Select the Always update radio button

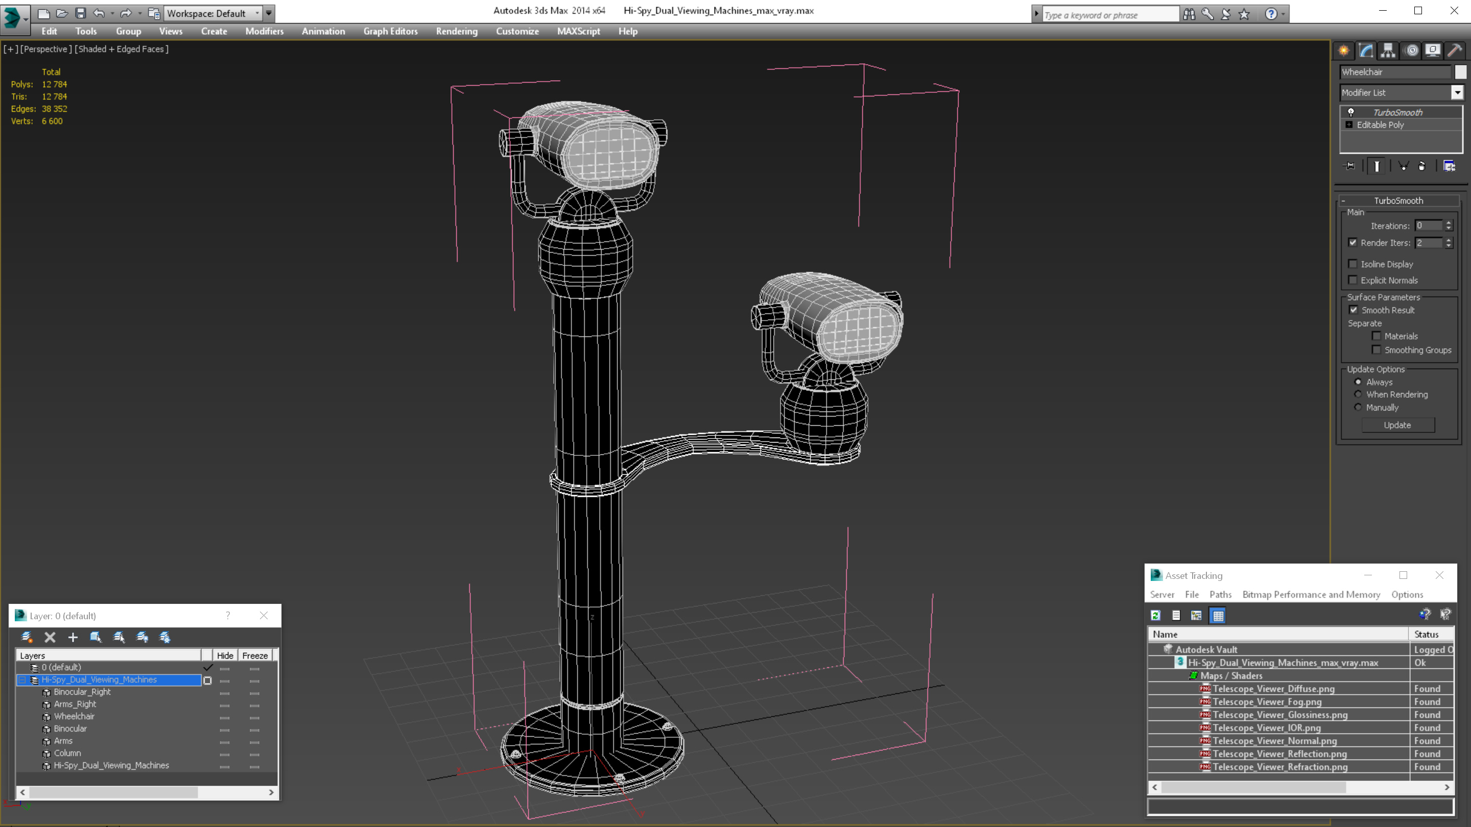pos(1358,382)
